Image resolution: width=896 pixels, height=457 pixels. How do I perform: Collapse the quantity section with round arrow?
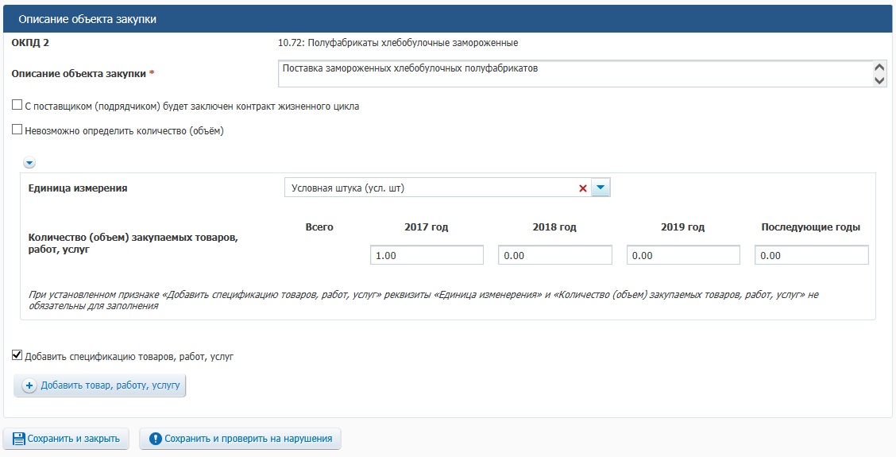click(x=29, y=163)
